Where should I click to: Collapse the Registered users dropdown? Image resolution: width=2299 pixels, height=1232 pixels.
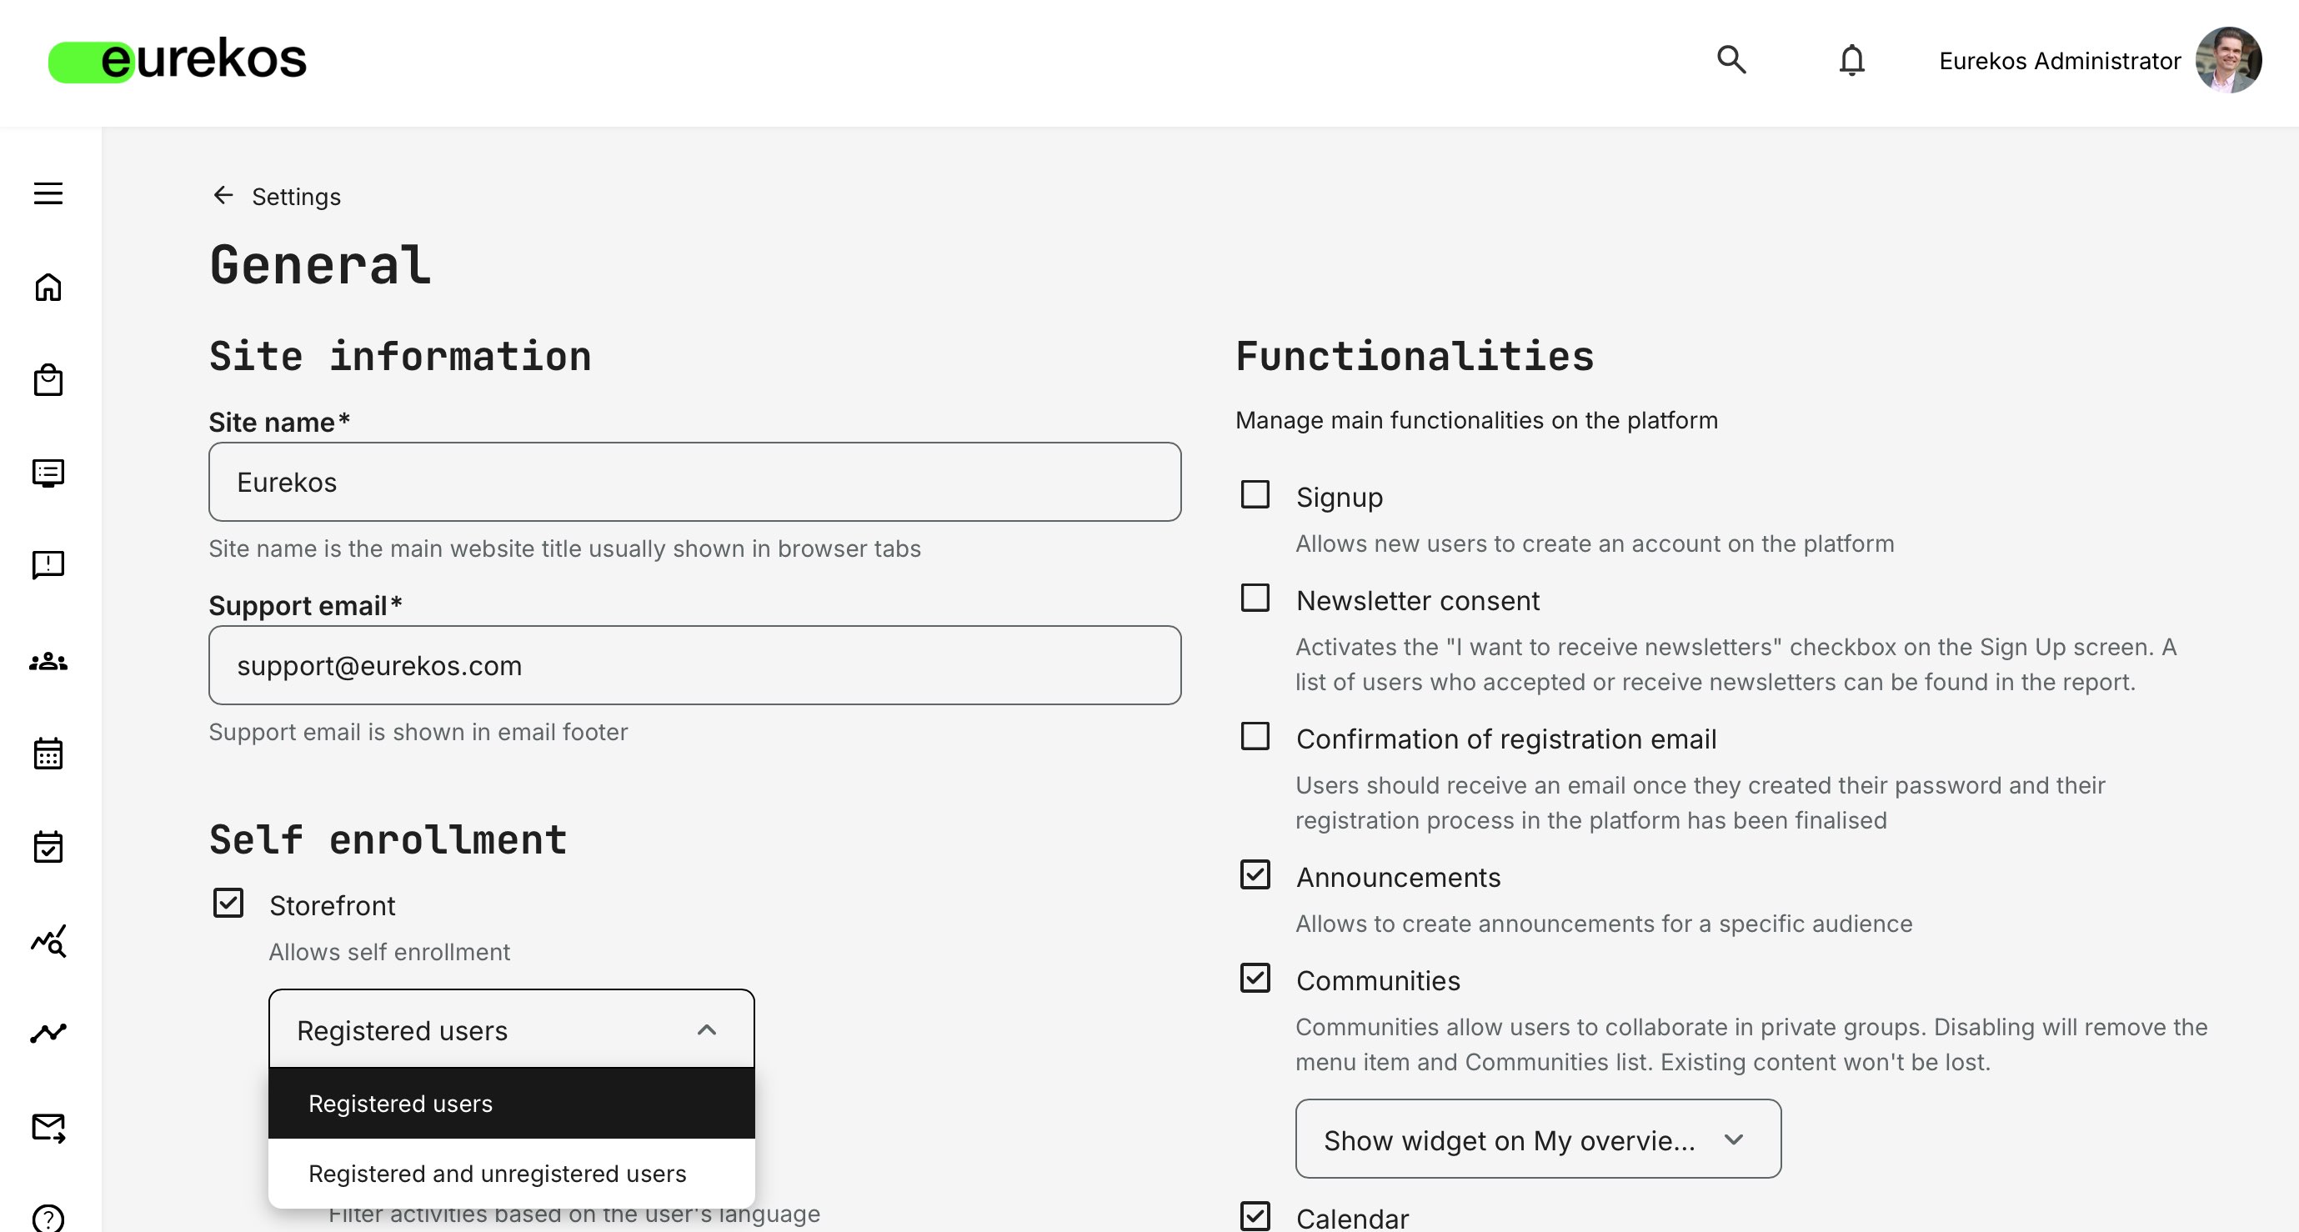707,1030
